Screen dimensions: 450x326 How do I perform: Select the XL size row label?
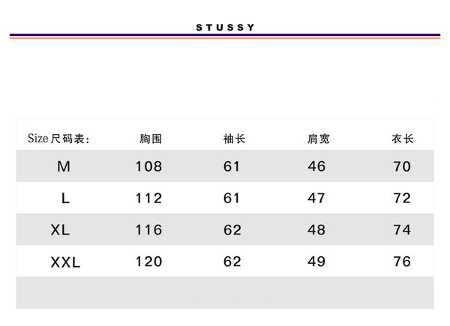[60, 230]
